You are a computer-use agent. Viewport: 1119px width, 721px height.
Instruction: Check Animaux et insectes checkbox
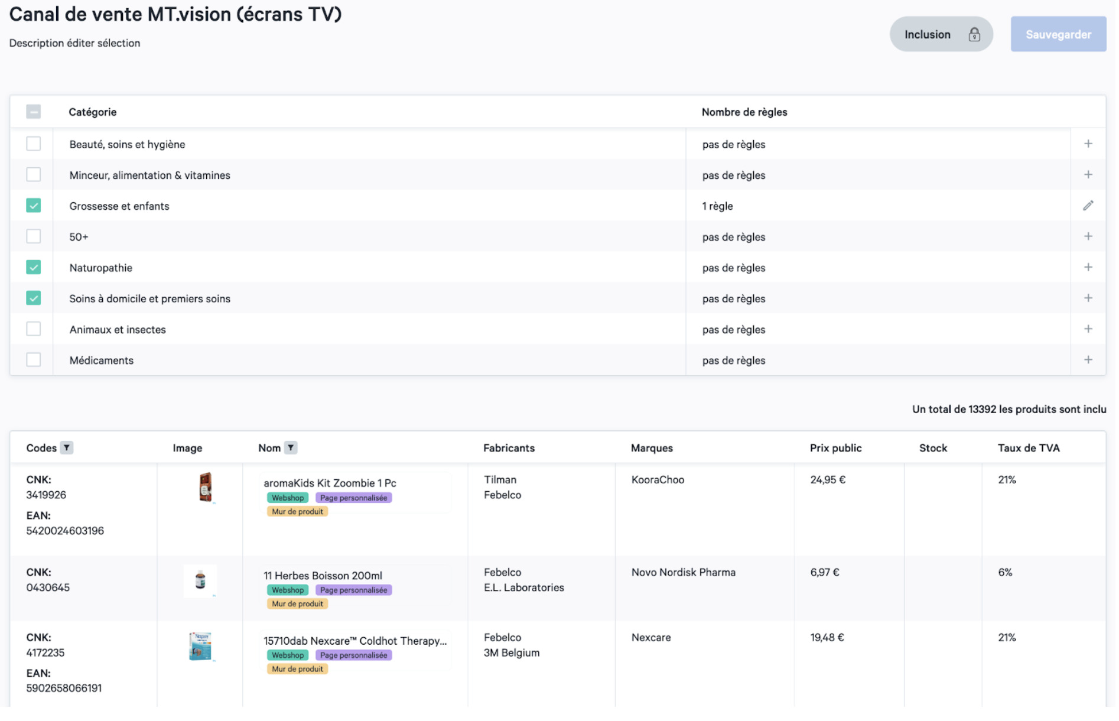34,329
